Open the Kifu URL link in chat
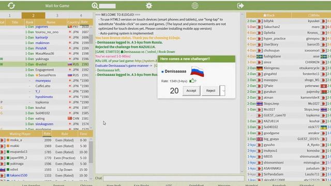331x186 pixels. click(146, 61)
